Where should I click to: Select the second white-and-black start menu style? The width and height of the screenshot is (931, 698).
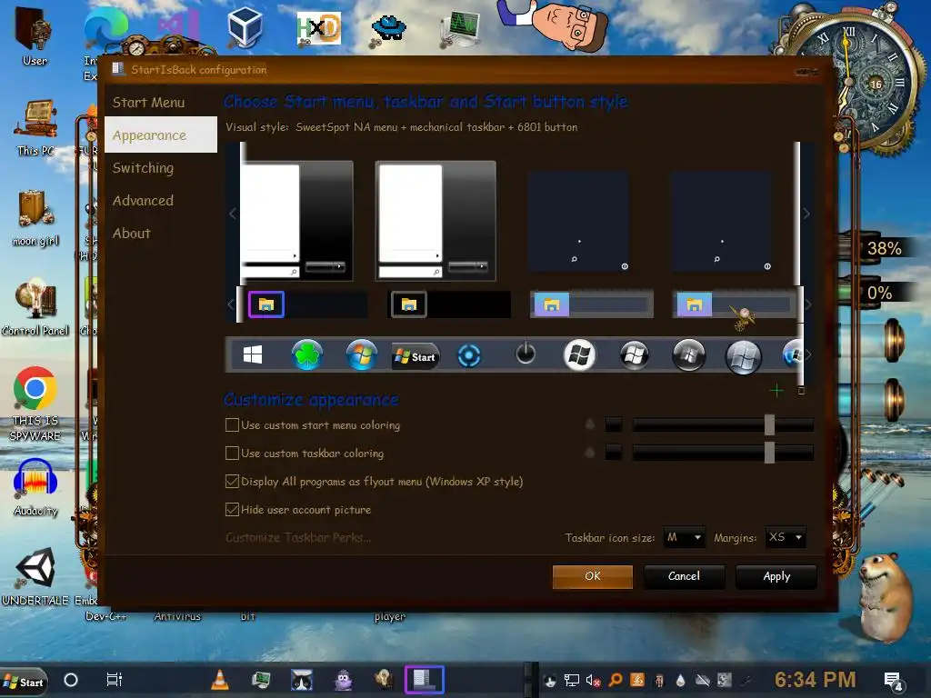(435, 221)
